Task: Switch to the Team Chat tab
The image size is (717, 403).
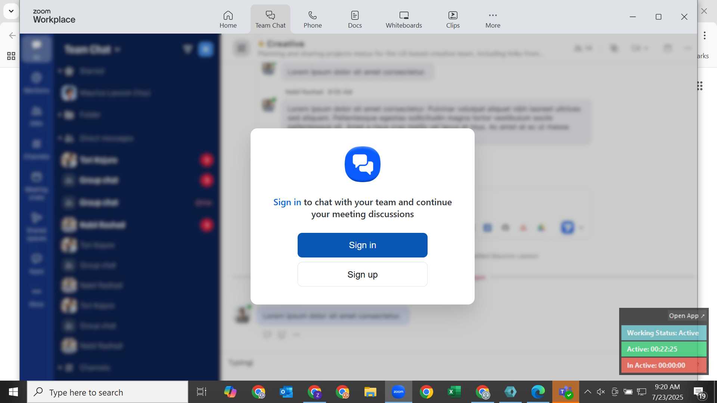Action: click(x=270, y=19)
